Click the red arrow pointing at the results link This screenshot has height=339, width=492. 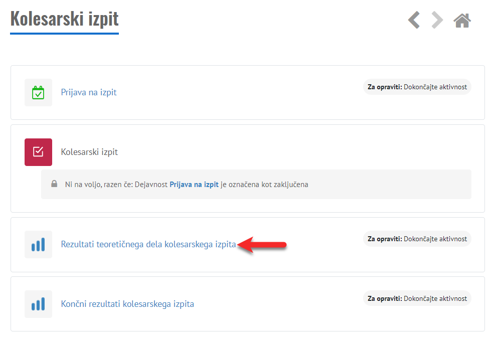coord(262,245)
